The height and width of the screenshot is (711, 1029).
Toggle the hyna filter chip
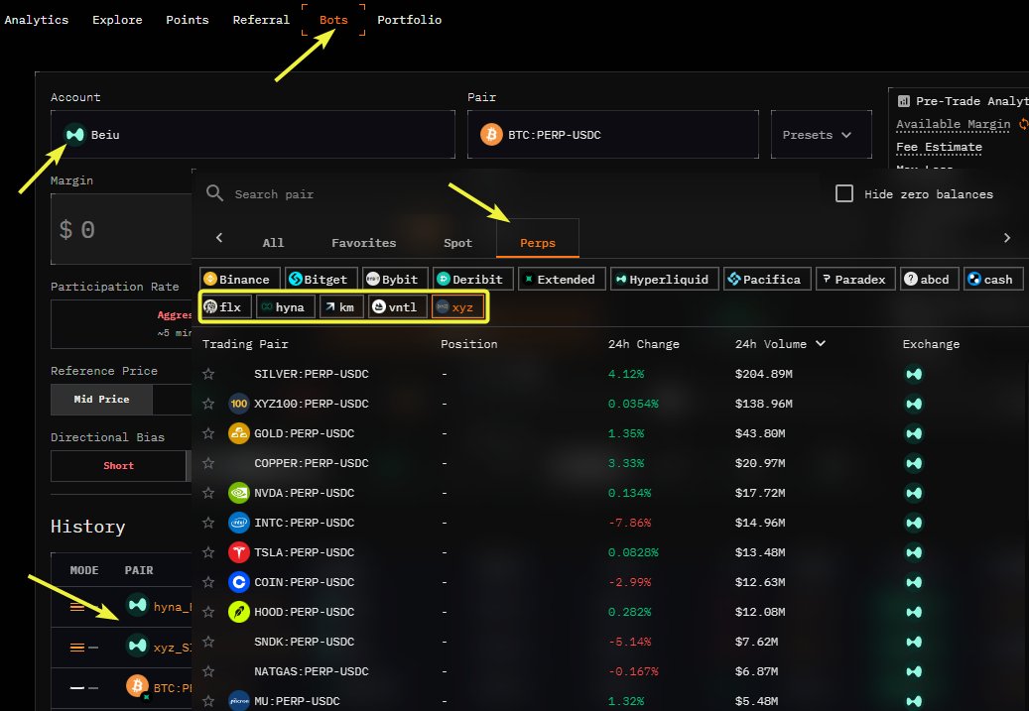285,307
